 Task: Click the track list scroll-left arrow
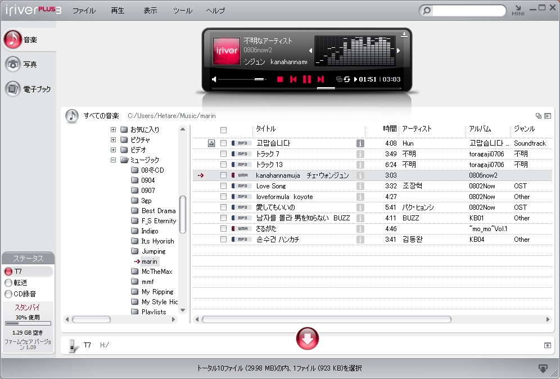coord(197,319)
